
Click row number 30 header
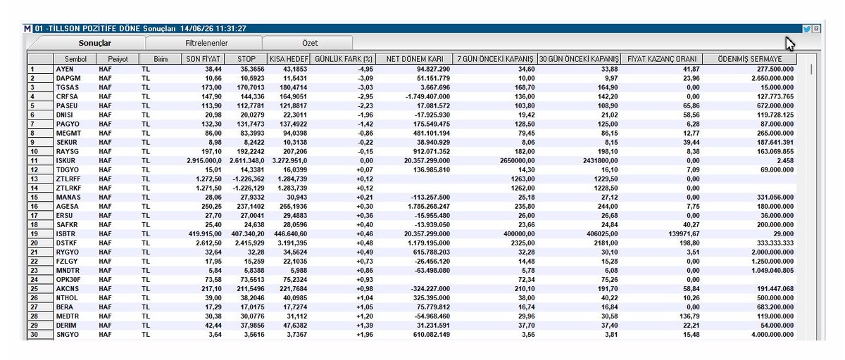(41, 334)
